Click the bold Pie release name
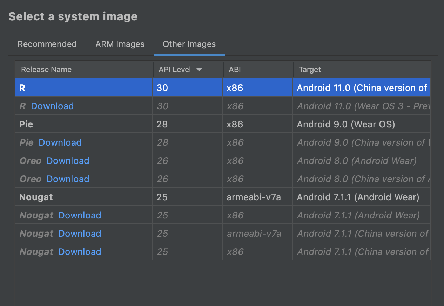Image resolution: width=444 pixels, height=306 pixels. click(26, 124)
